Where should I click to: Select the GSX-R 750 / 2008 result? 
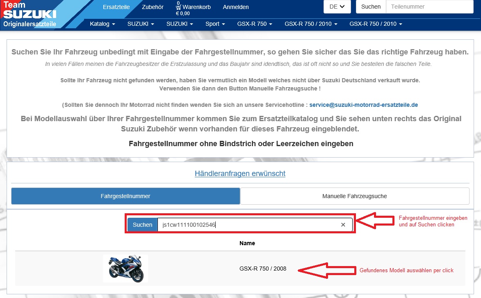(262, 269)
